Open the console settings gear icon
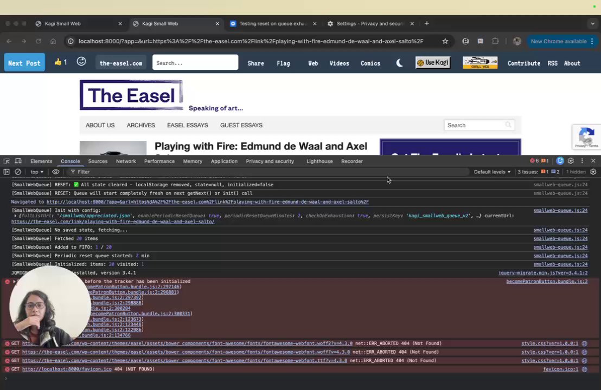601x390 pixels. pos(593,172)
